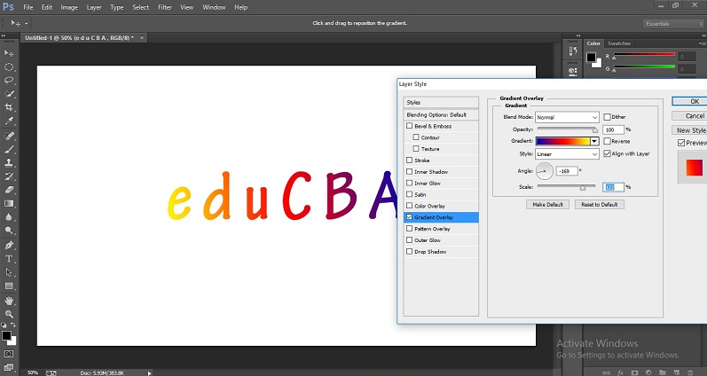Click the Angle value input field
Image resolution: width=707 pixels, height=376 pixels.
(567, 171)
